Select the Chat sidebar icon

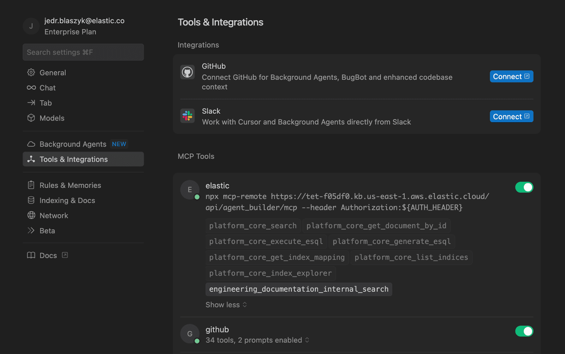(31, 88)
